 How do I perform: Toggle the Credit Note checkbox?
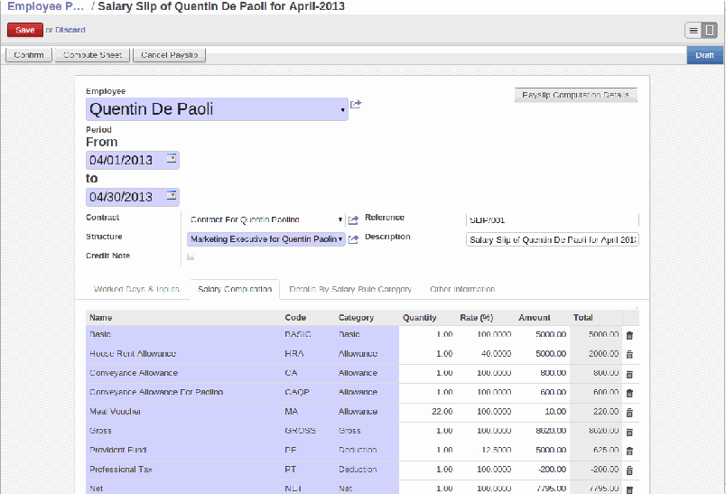pos(191,257)
